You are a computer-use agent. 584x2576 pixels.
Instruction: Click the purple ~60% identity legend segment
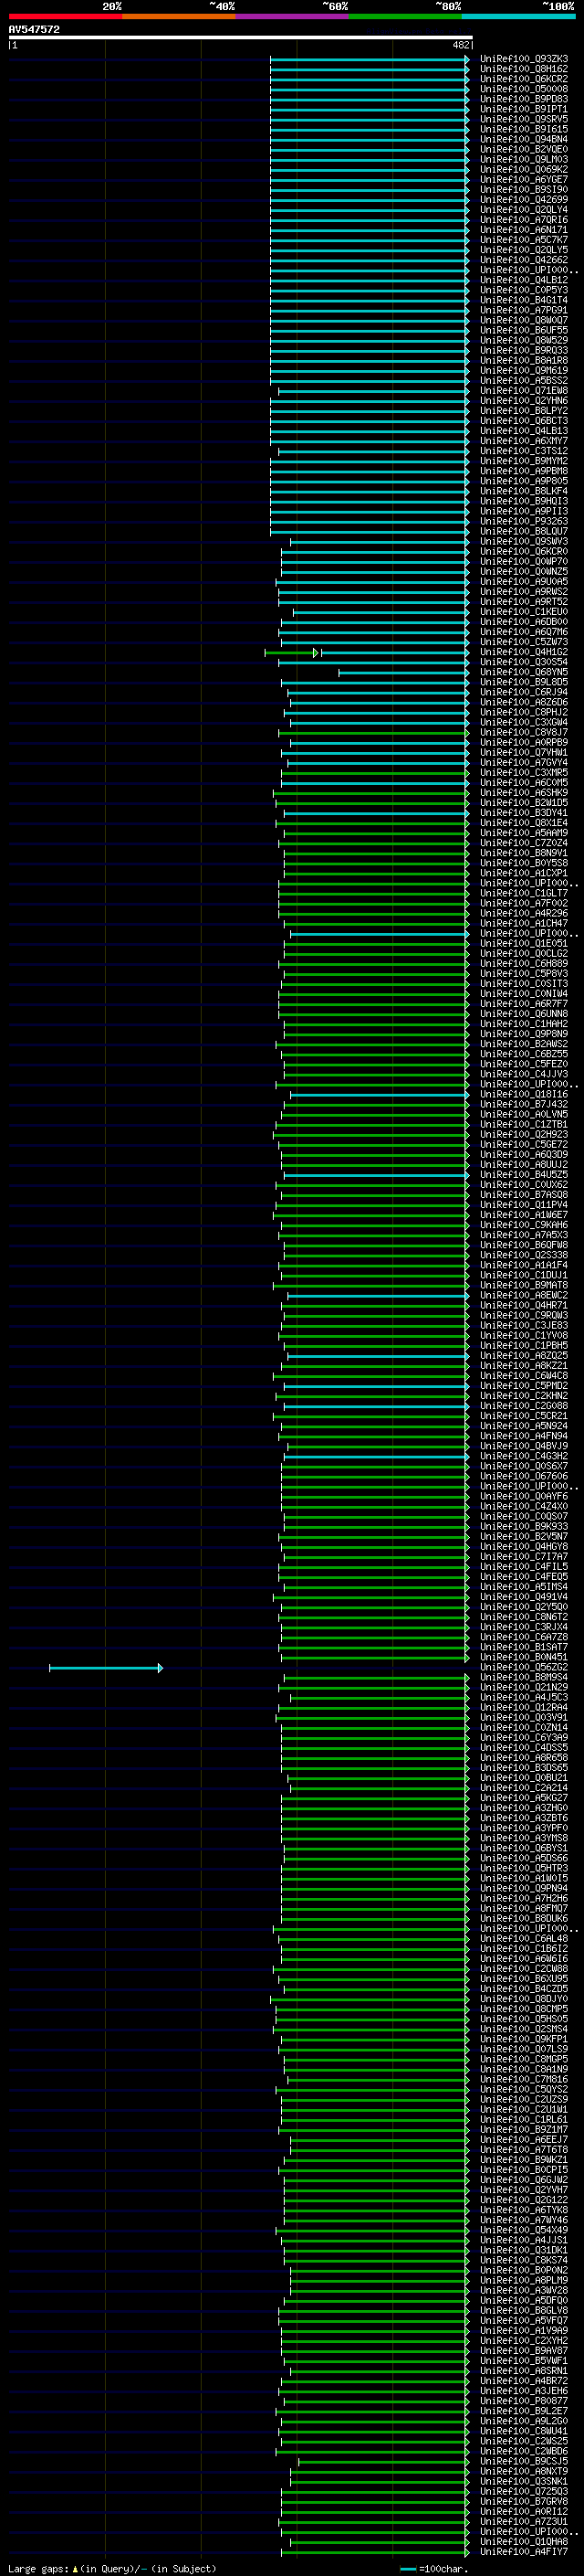pos(291,16)
